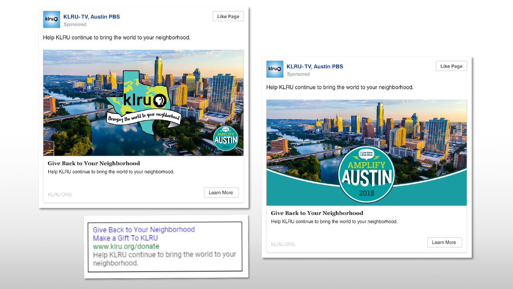Image resolution: width=513 pixels, height=289 pixels.
Task: Click the right ad top caption text
Action: point(340,87)
